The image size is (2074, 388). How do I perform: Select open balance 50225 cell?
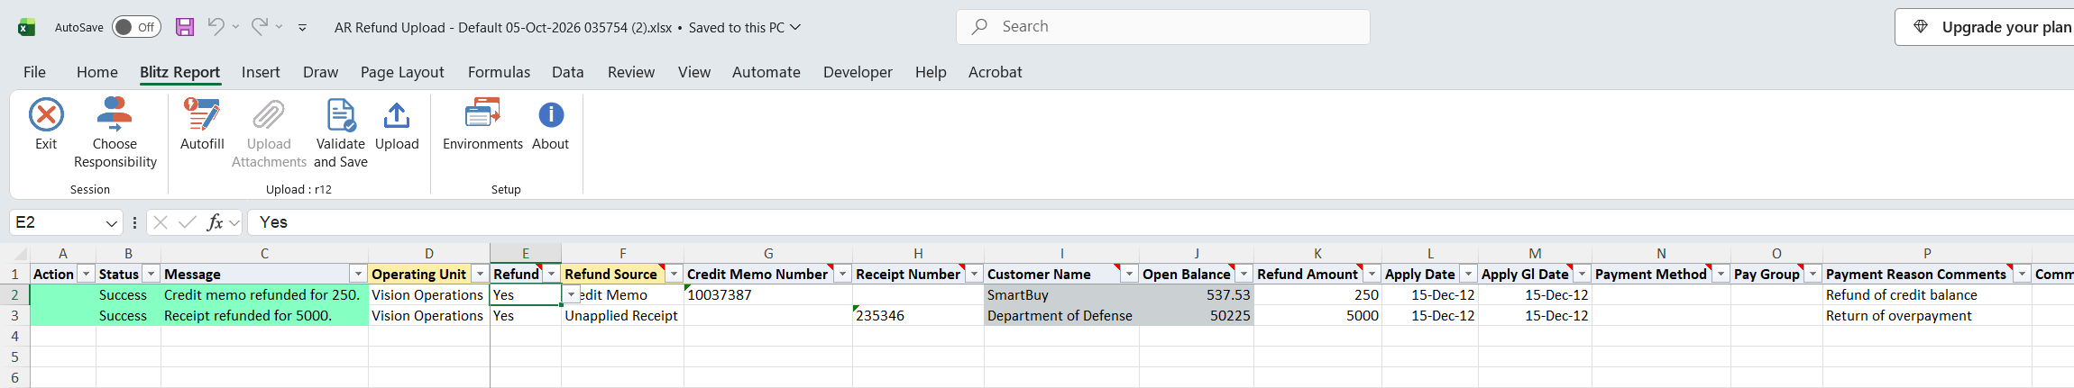pos(1197,315)
